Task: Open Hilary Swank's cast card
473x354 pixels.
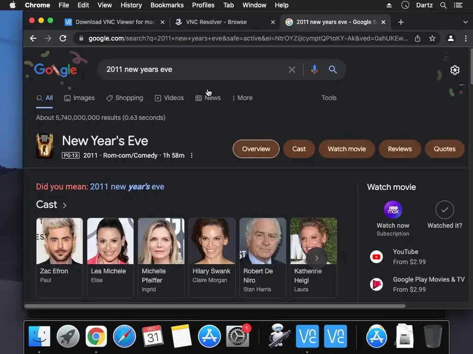Action: pyautogui.click(x=212, y=258)
